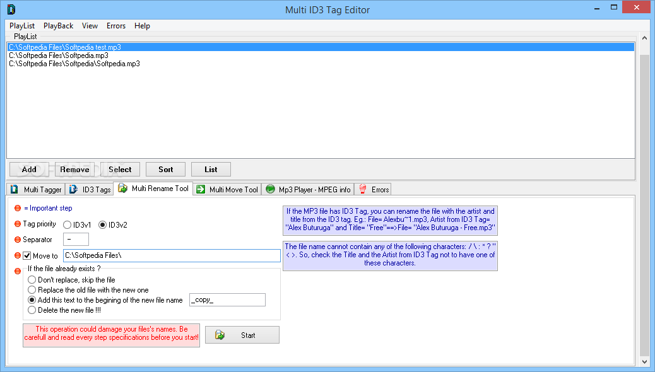The width and height of the screenshot is (655, 372).
Task: Select 'Replace the old file with the new one'
Action: tap(32, 289)
